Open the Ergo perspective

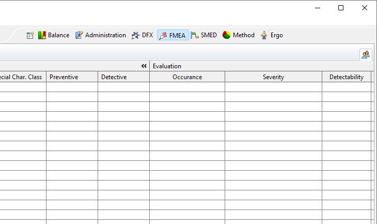pyautogui.click(x=272, y=35)
